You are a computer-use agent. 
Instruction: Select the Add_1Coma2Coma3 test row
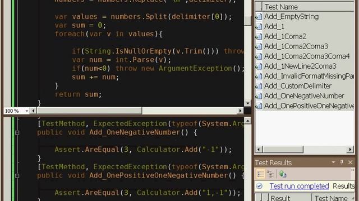click(305, 46)
